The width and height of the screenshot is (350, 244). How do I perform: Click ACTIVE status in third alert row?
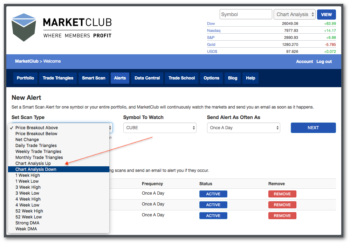213,216
